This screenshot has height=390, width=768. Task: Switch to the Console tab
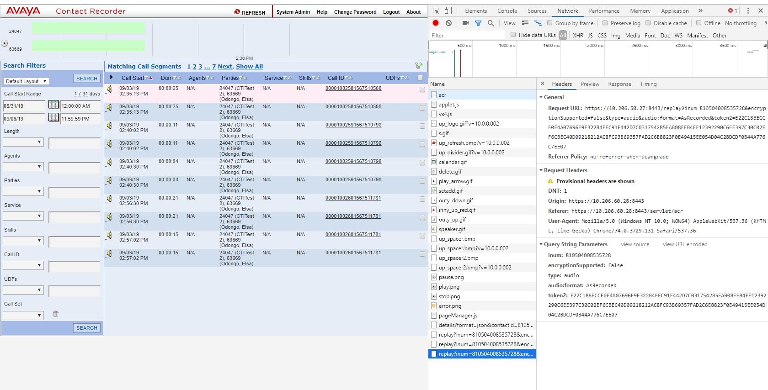click(507, 11)
